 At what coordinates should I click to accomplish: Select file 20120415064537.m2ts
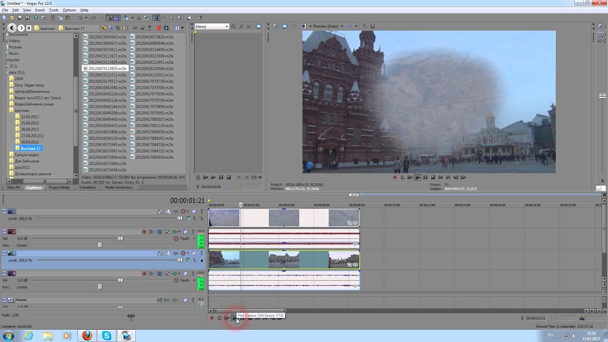pyautogui.click(x=107, y=43)
